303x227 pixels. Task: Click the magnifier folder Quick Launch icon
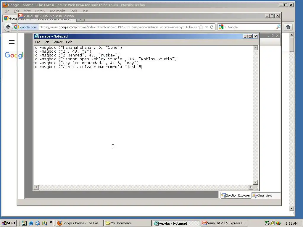click(44, 223)
